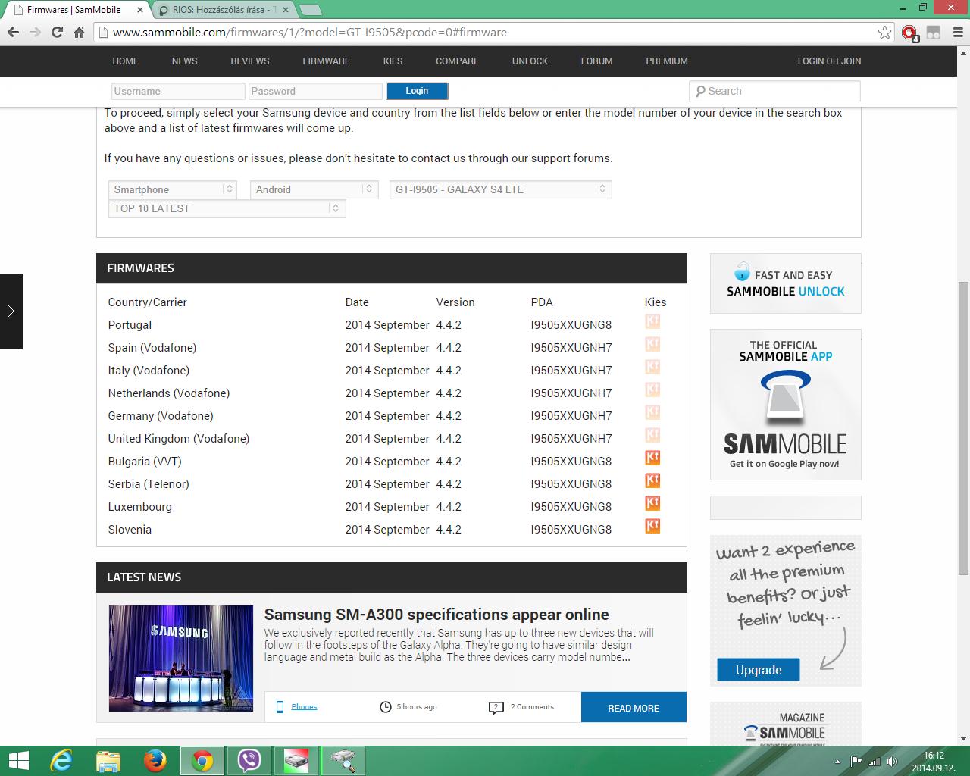Open Android platform dropdown
The image size is (970, 776).
(314, 189)
